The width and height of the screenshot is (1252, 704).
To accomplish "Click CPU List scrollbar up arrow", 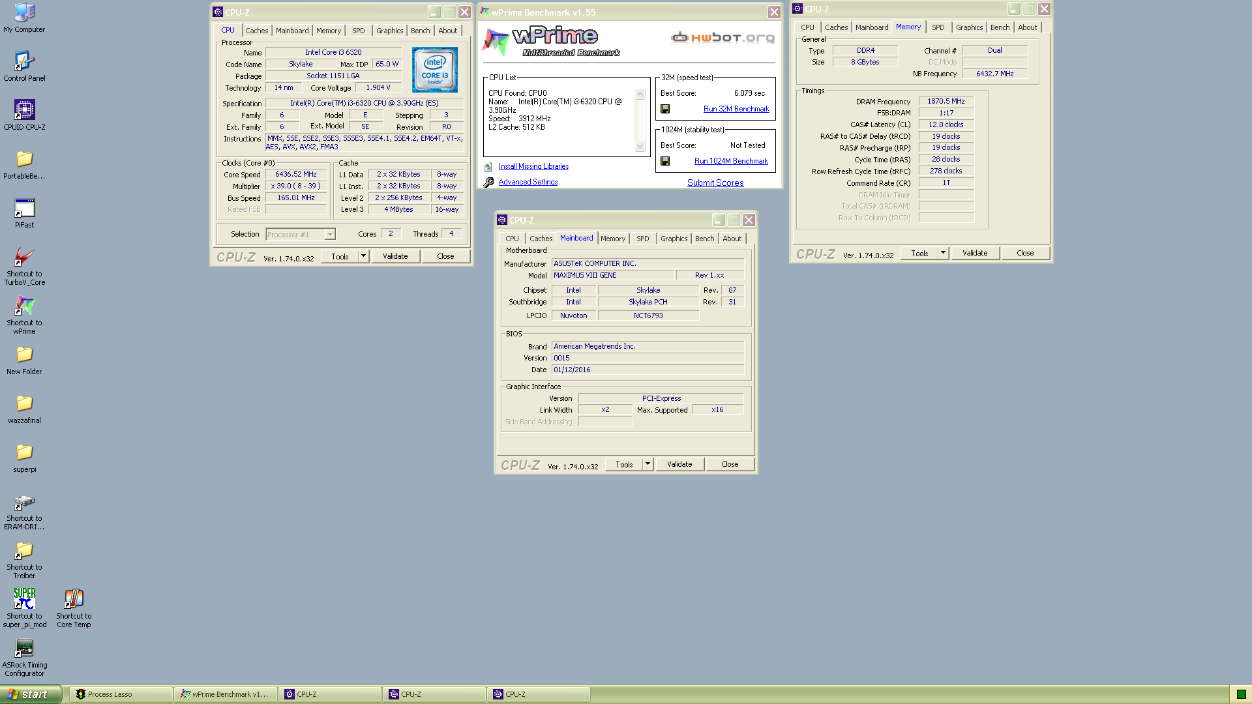I will (x=640, y=95).
